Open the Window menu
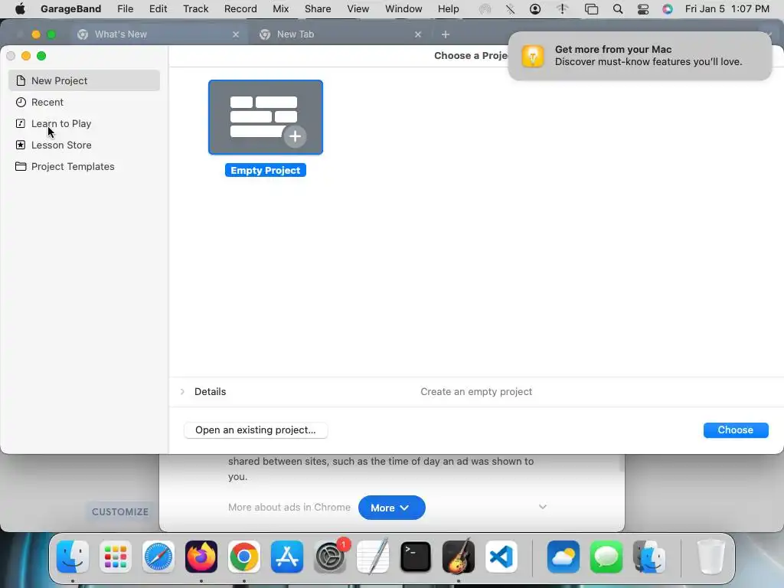 coord(403,8)
